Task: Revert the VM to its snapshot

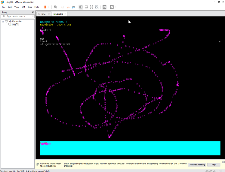Action: 68,7
